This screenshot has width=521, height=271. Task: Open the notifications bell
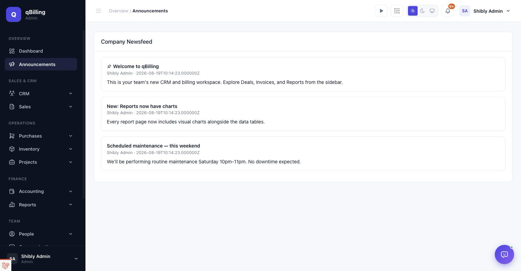[x=448, y=11]
